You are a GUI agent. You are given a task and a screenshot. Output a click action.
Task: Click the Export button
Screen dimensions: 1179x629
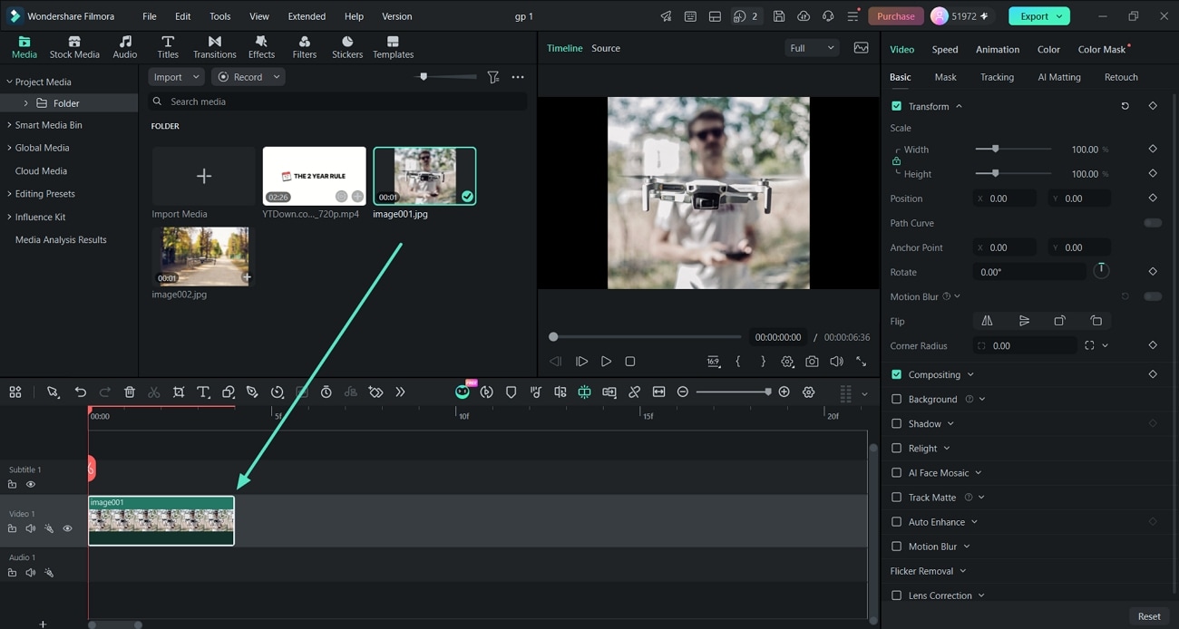(1039, 16)
